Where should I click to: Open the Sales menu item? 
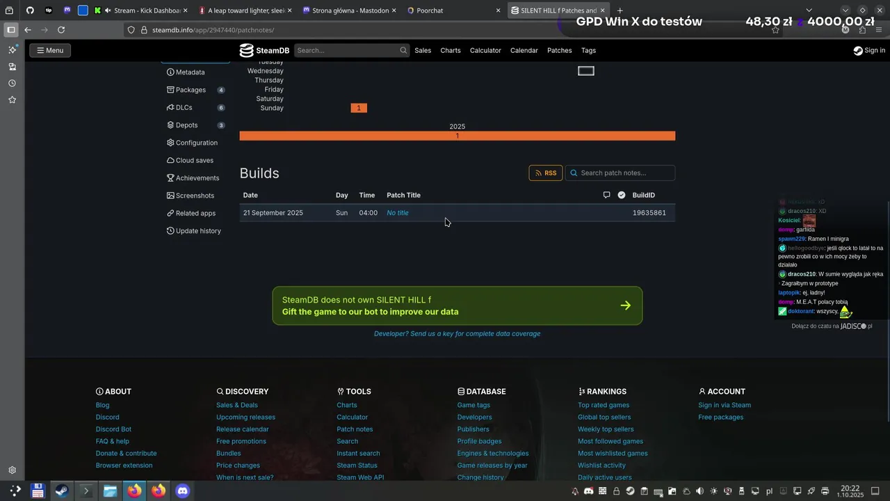[x=423, y=50]
